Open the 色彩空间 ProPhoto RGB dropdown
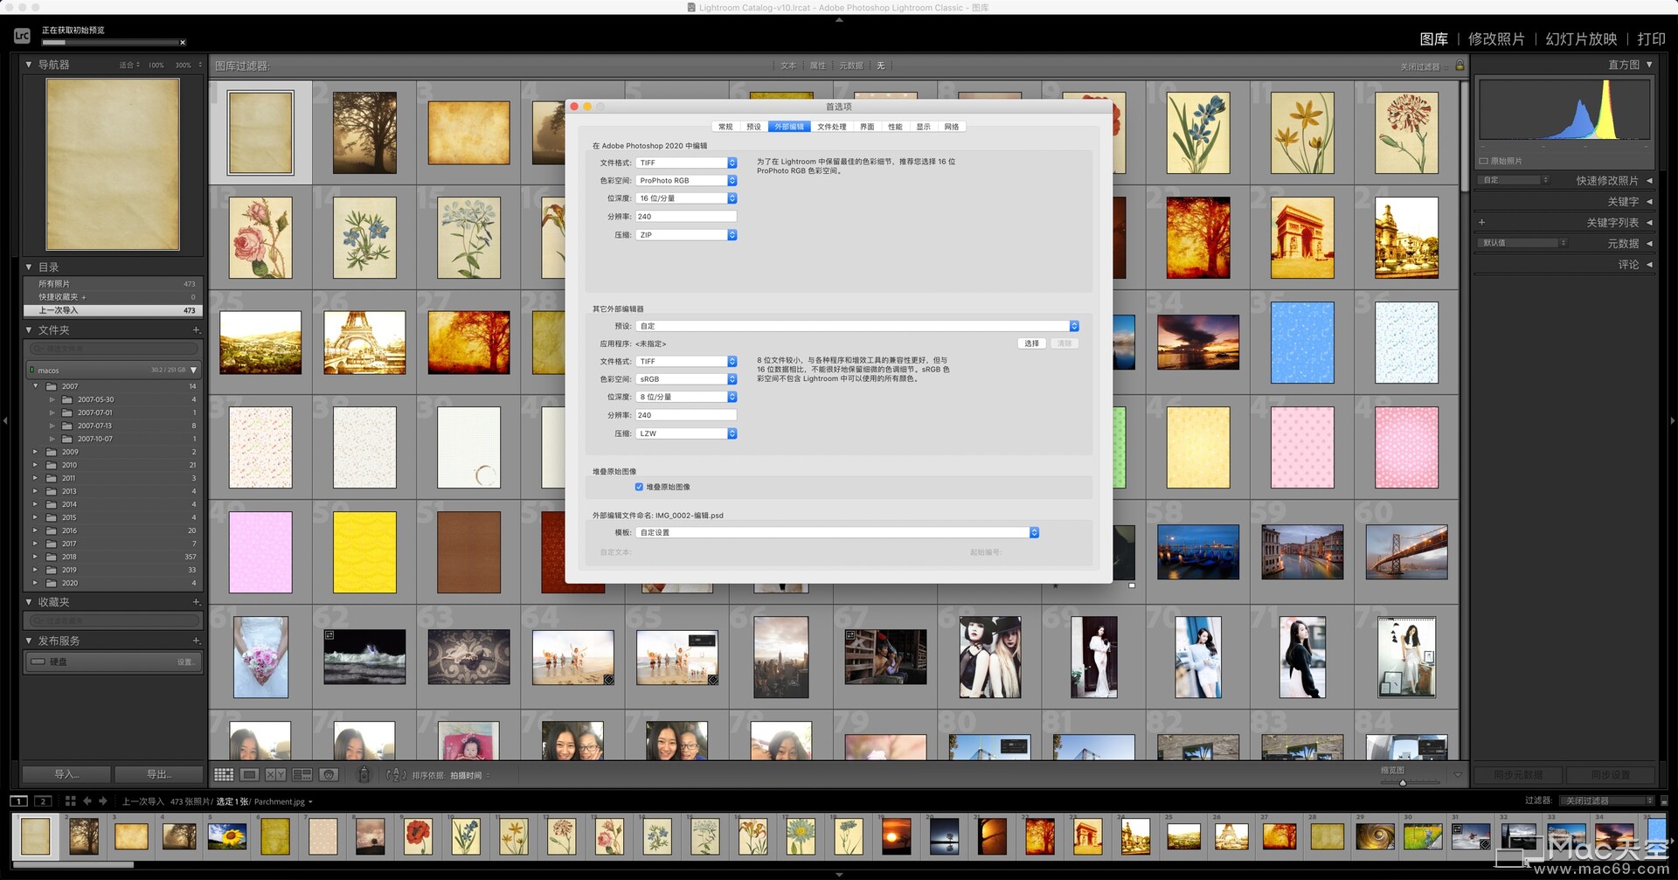 686,180
